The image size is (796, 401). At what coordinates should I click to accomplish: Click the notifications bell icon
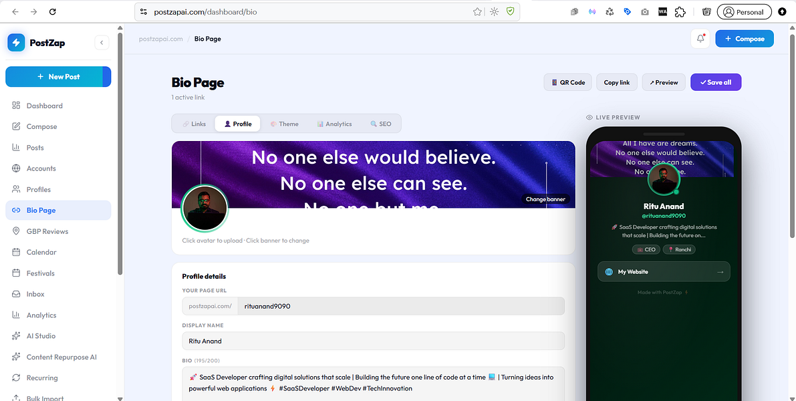point(700,39)
